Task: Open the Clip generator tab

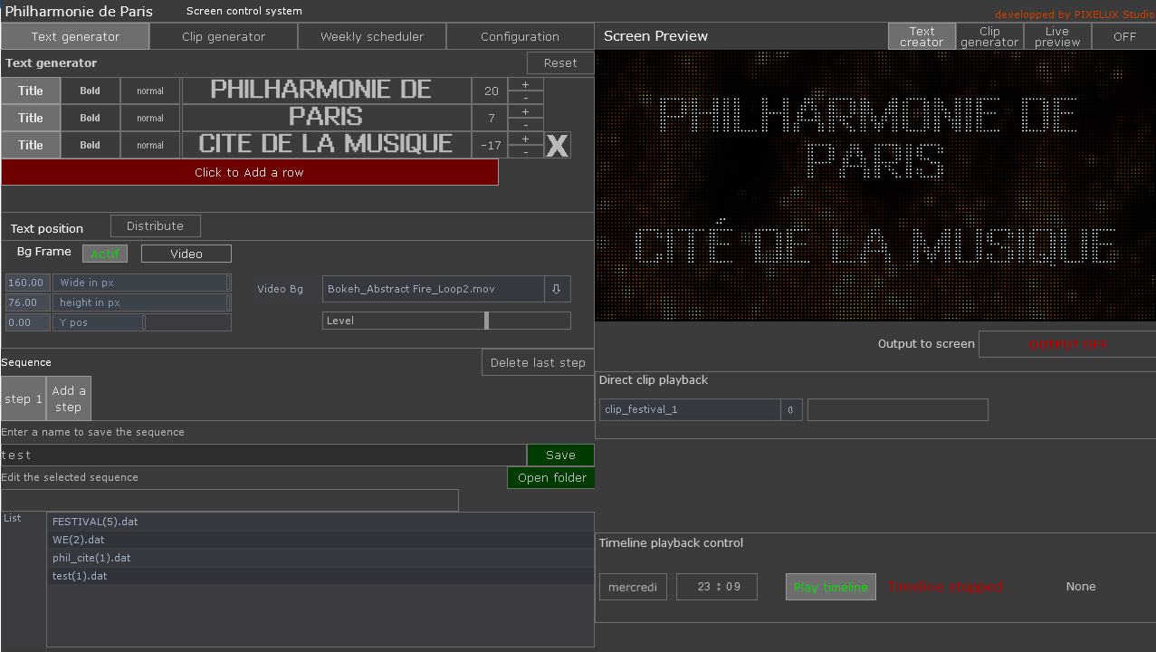Action: [224, 36]
